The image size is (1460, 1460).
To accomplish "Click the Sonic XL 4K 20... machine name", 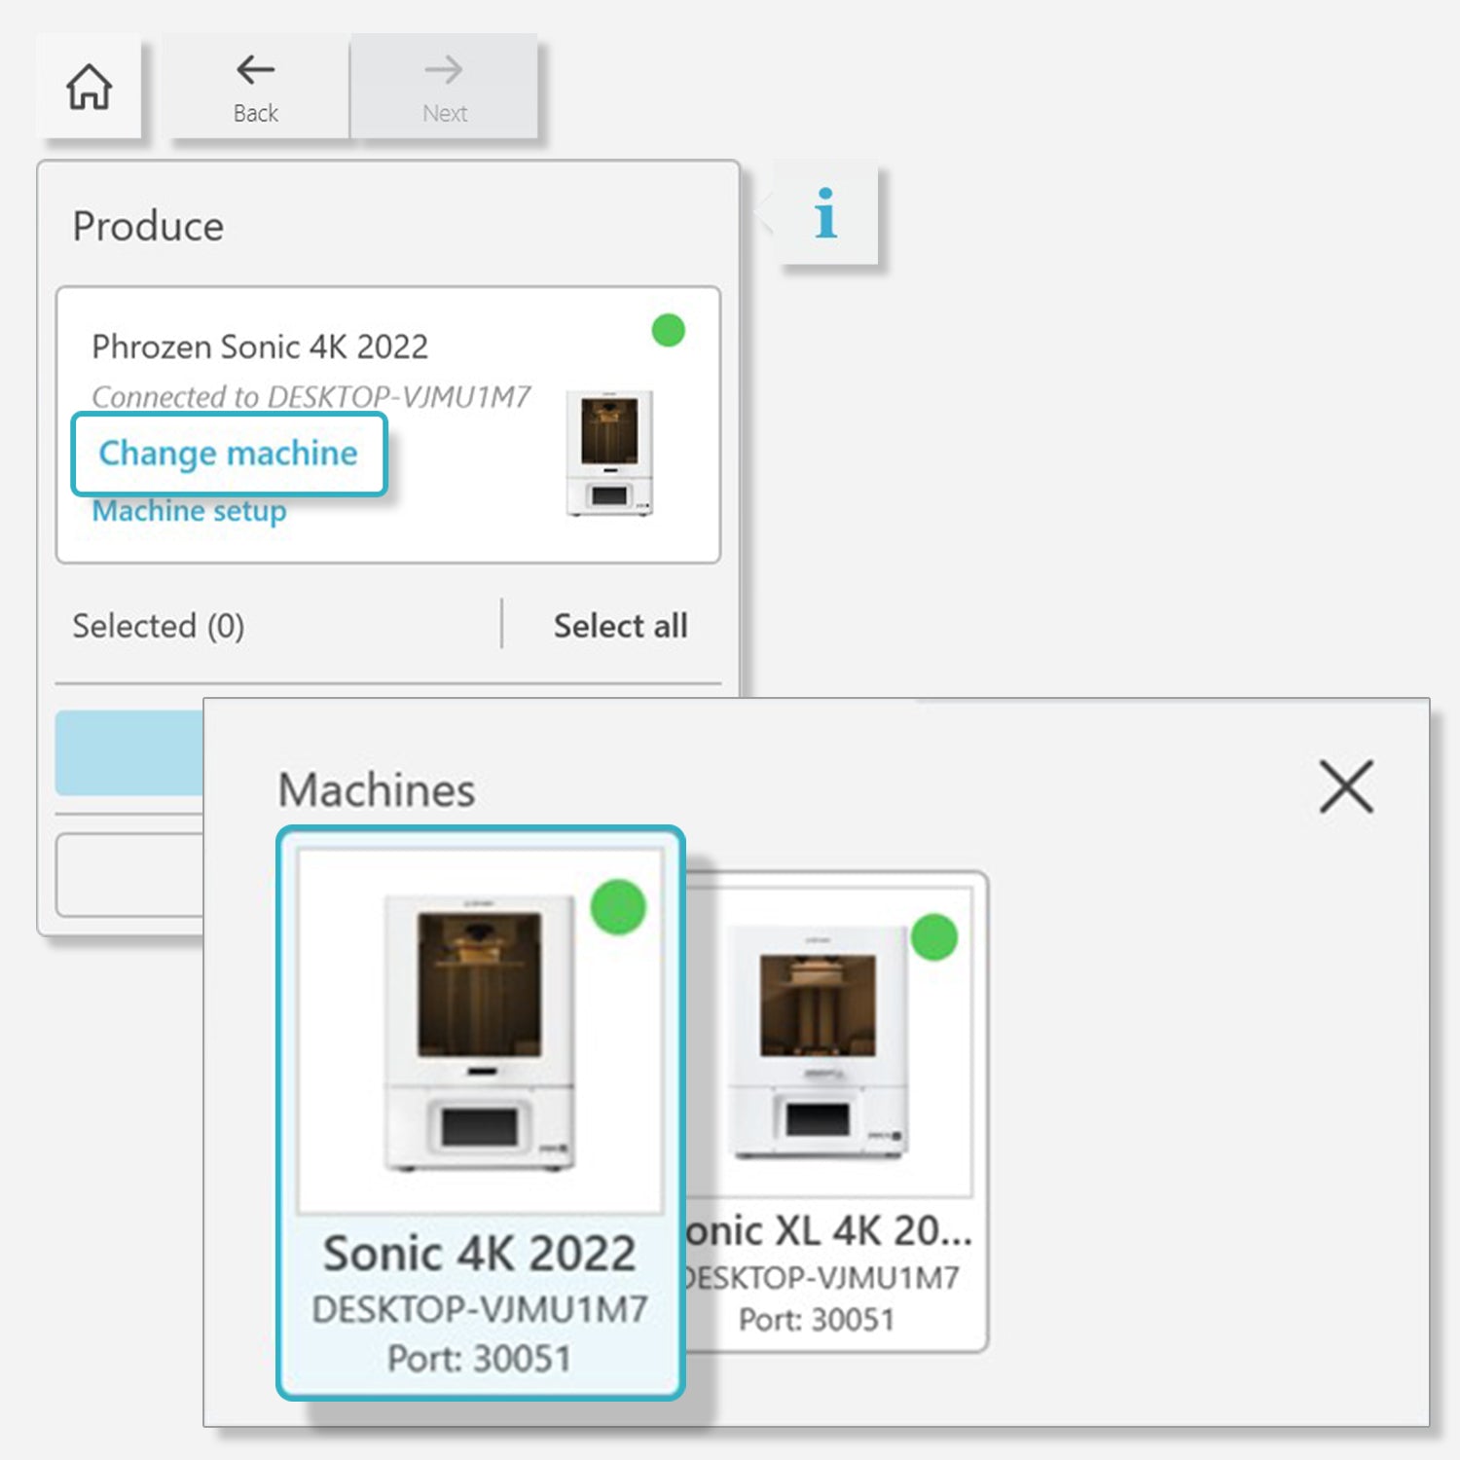I will click(829, 1231).
